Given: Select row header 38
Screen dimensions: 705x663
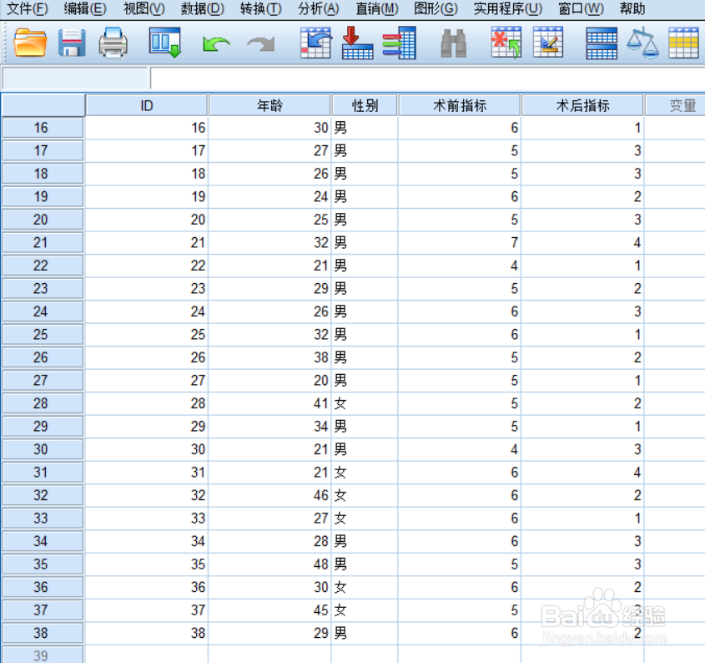Looking at the screenshot, I should coord(43,633).
